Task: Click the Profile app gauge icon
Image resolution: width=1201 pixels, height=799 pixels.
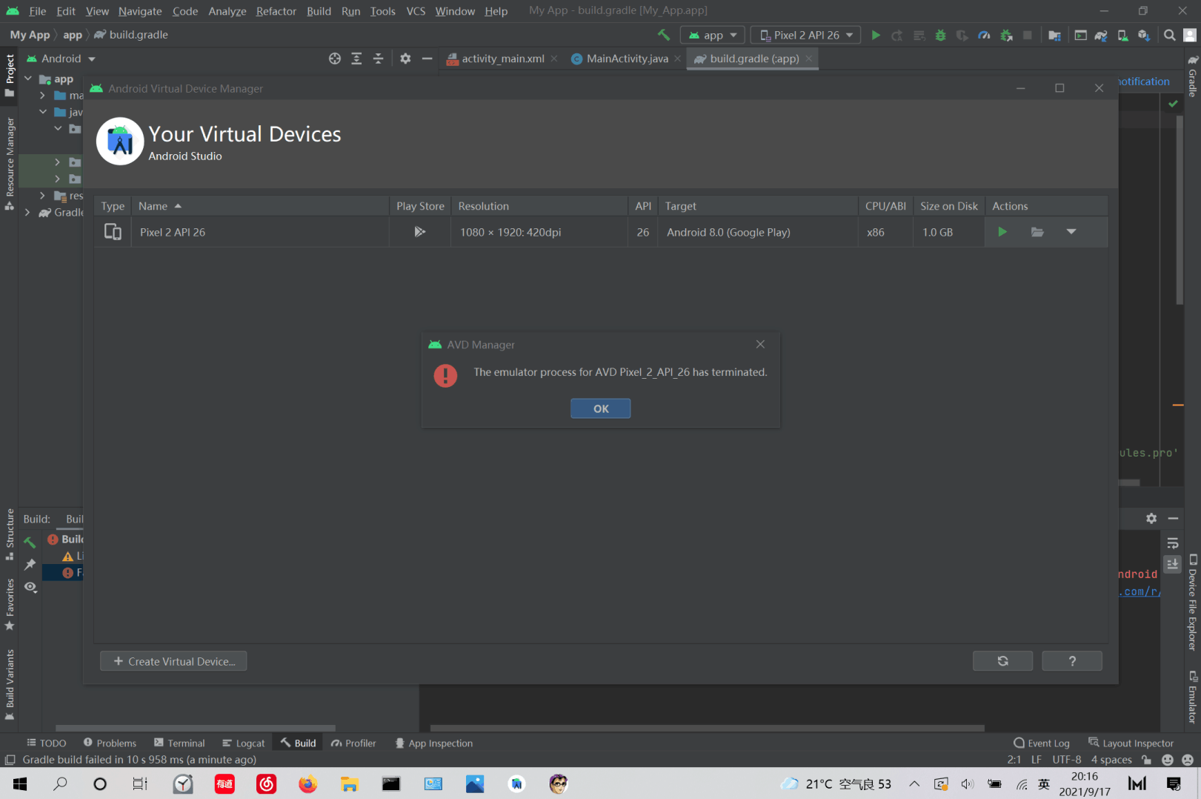Action: 984,35
